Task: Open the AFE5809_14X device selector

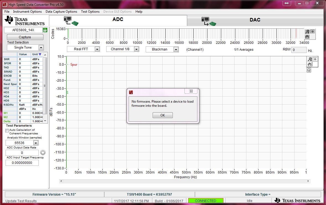Action: [23, 30]
